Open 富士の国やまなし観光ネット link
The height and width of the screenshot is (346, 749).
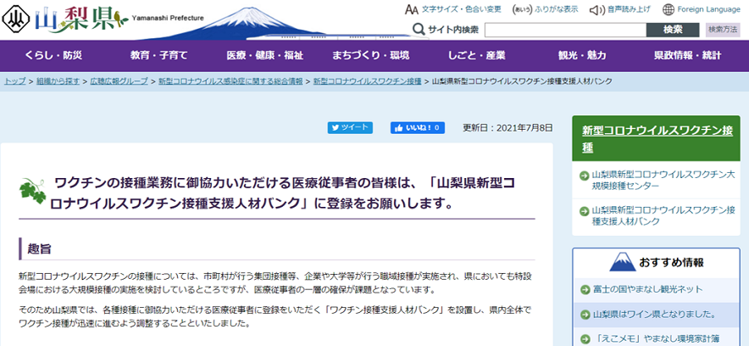(x=648, y=289)
